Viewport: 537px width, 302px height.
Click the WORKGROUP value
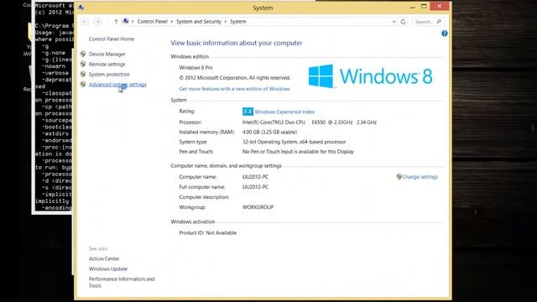click(258, 207)
